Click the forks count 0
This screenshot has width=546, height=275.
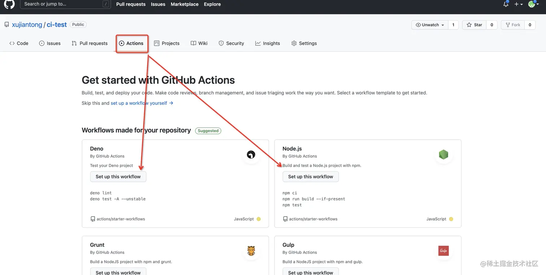pos(530,25)
